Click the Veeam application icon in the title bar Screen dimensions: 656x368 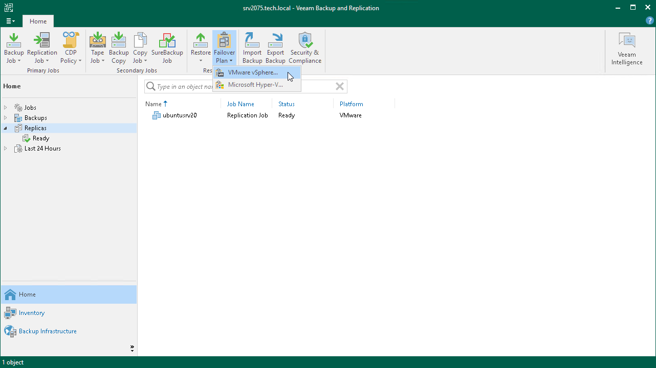[x=8, y=8]
